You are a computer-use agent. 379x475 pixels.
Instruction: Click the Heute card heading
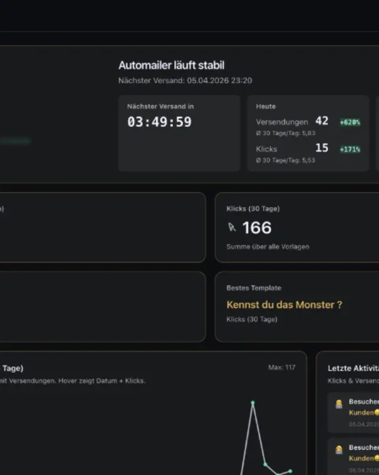point(266,106)
